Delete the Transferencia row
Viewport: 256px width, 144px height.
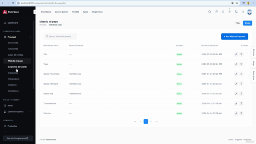[241, 104]
